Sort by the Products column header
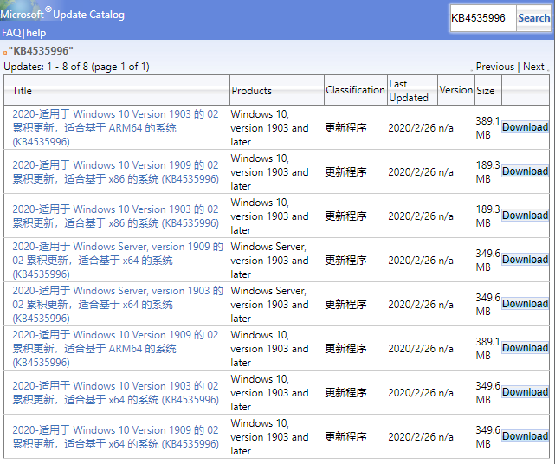The height and width of the screenshot is (464, 555). (251, 91)
